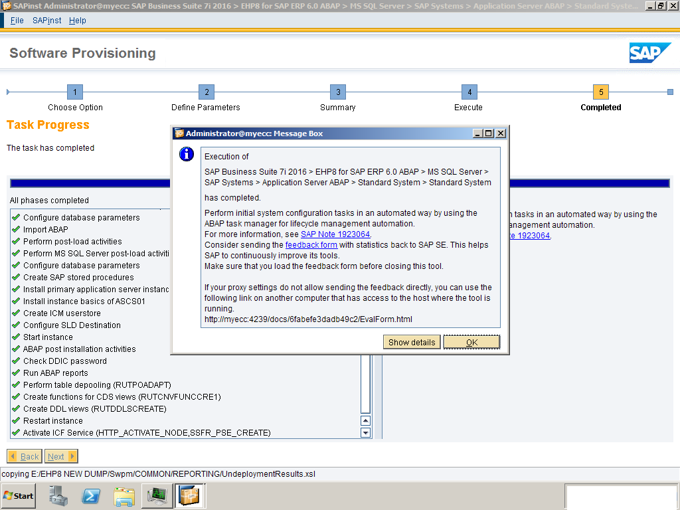This screenshot has height=510, width=680.
Task: Open the feedback form link
Action: [311, 244]
